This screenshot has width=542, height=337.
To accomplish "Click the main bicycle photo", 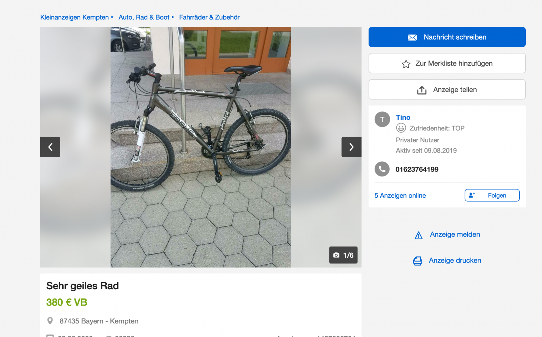I will tap(201, 147).
